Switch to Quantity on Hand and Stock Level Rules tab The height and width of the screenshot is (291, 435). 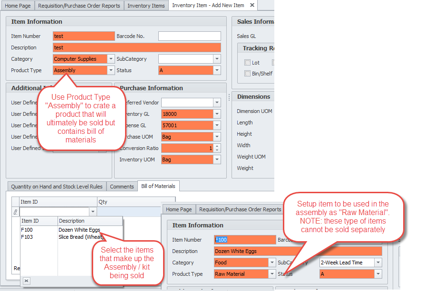(56, 187)
